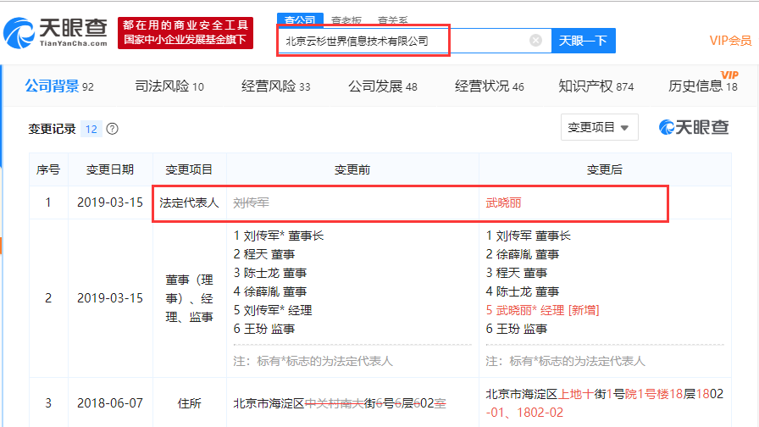Click the 变更项目 column header in table
The height and width of the screenshot is (427, 759).
pyautogui.click(x=189, y=169)
